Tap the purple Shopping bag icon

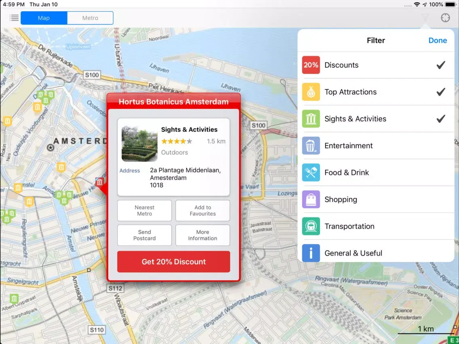click(x=311, y=199)
